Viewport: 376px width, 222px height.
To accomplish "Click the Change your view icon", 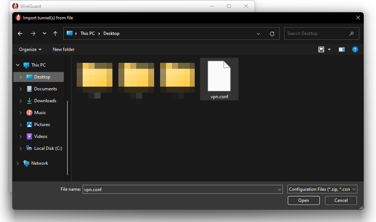I will (321, 49).
